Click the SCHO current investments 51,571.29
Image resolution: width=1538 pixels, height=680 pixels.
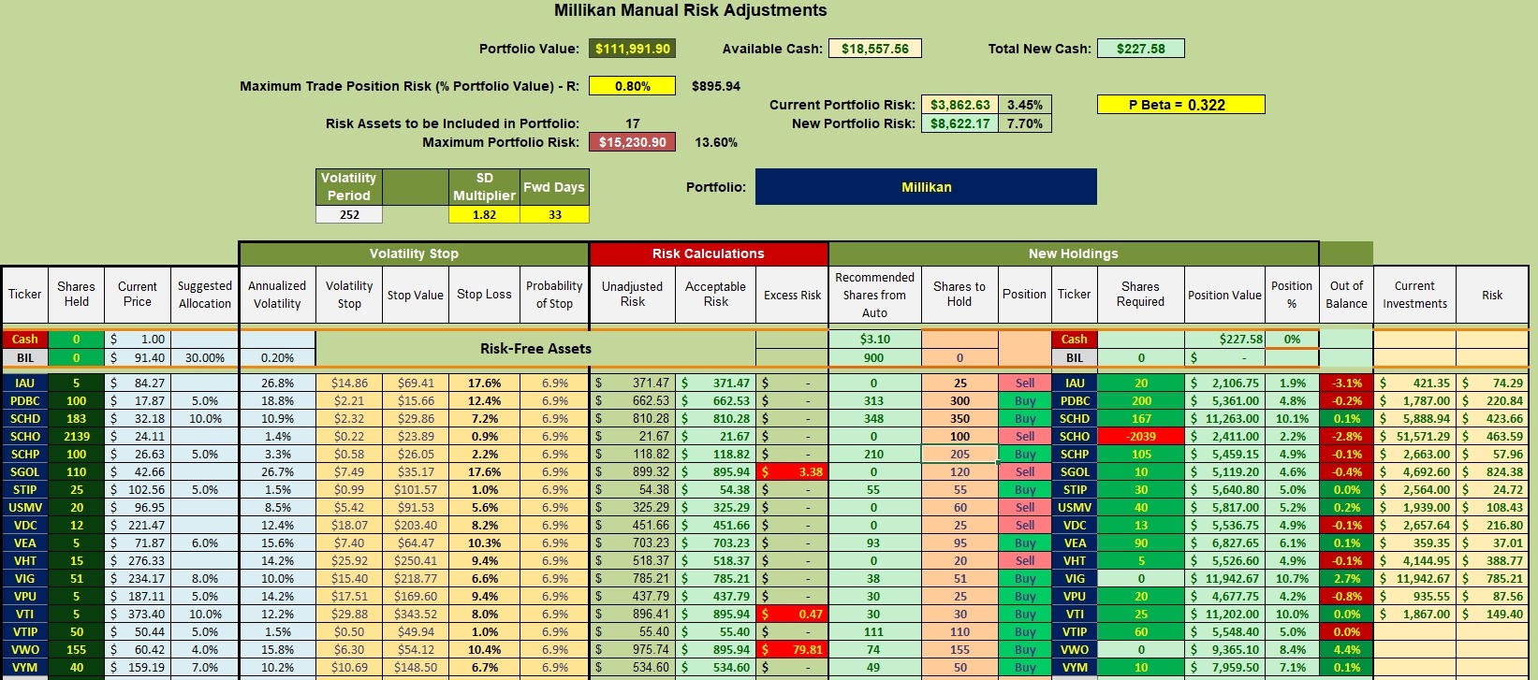click(x=1414, y=436)
